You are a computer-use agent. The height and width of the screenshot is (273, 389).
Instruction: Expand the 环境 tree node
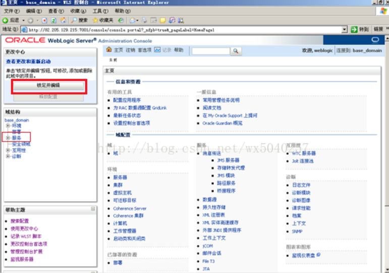(8, 126)
